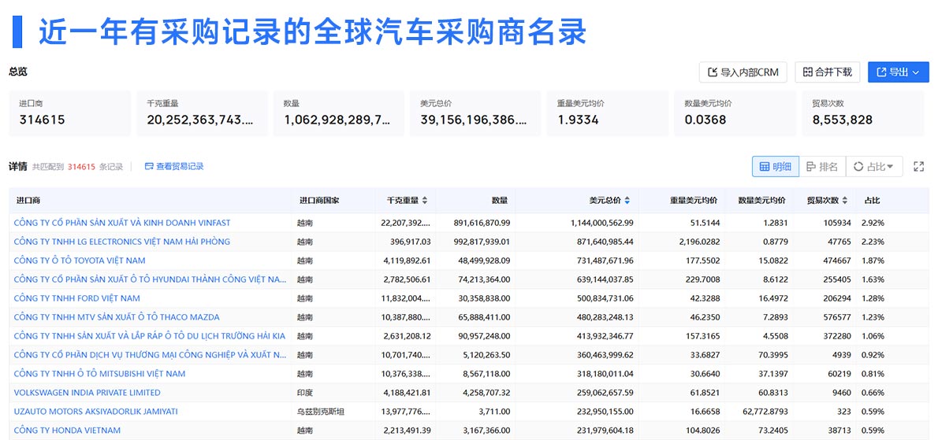The image size is (938, 440).
Task: Sort by 千克重量 column arrows
Action: tap(425, 201)
